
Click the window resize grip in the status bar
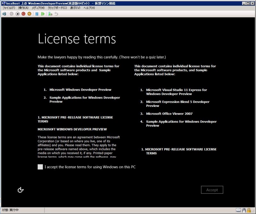253,211
